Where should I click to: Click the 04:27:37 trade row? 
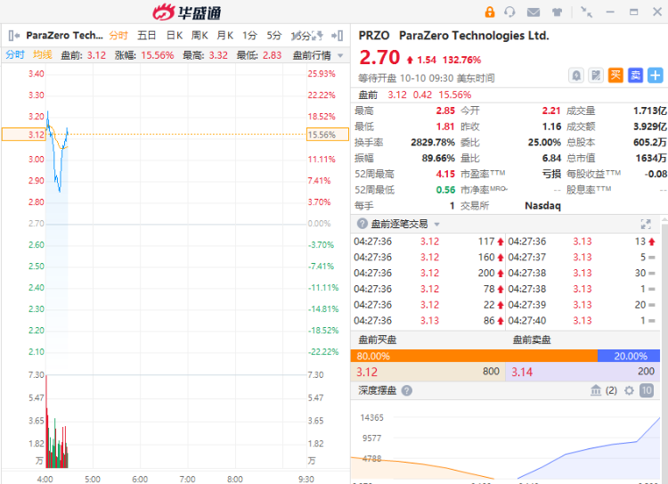pyautogui.click(x=582, y=257)
